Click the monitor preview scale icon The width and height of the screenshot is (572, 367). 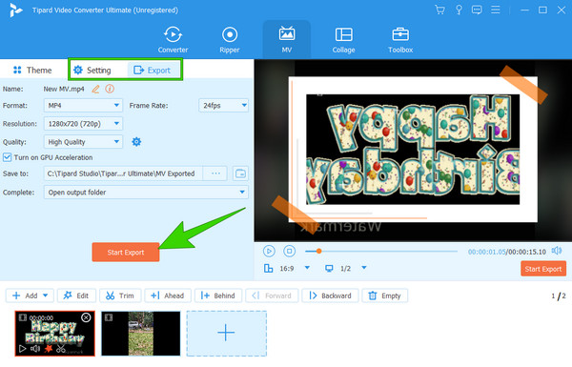click(329, 269)
